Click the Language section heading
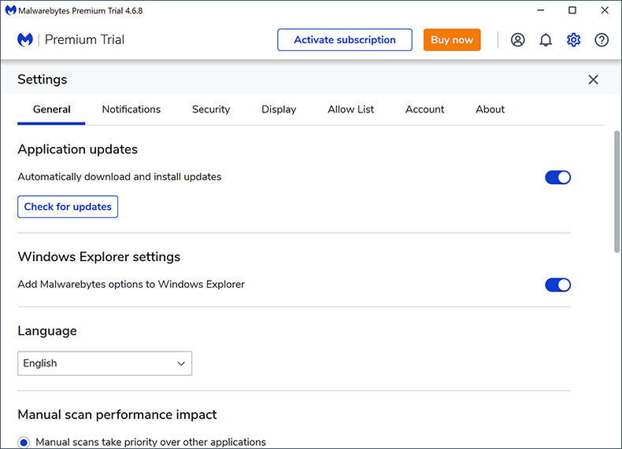Screen dimensions: 622x449 tap(47, 331)
